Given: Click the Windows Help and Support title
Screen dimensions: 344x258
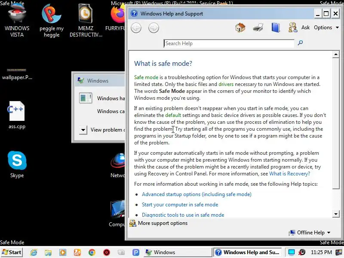Looking at the screenshot, I should pyautogui.click(x=172, y=14).
